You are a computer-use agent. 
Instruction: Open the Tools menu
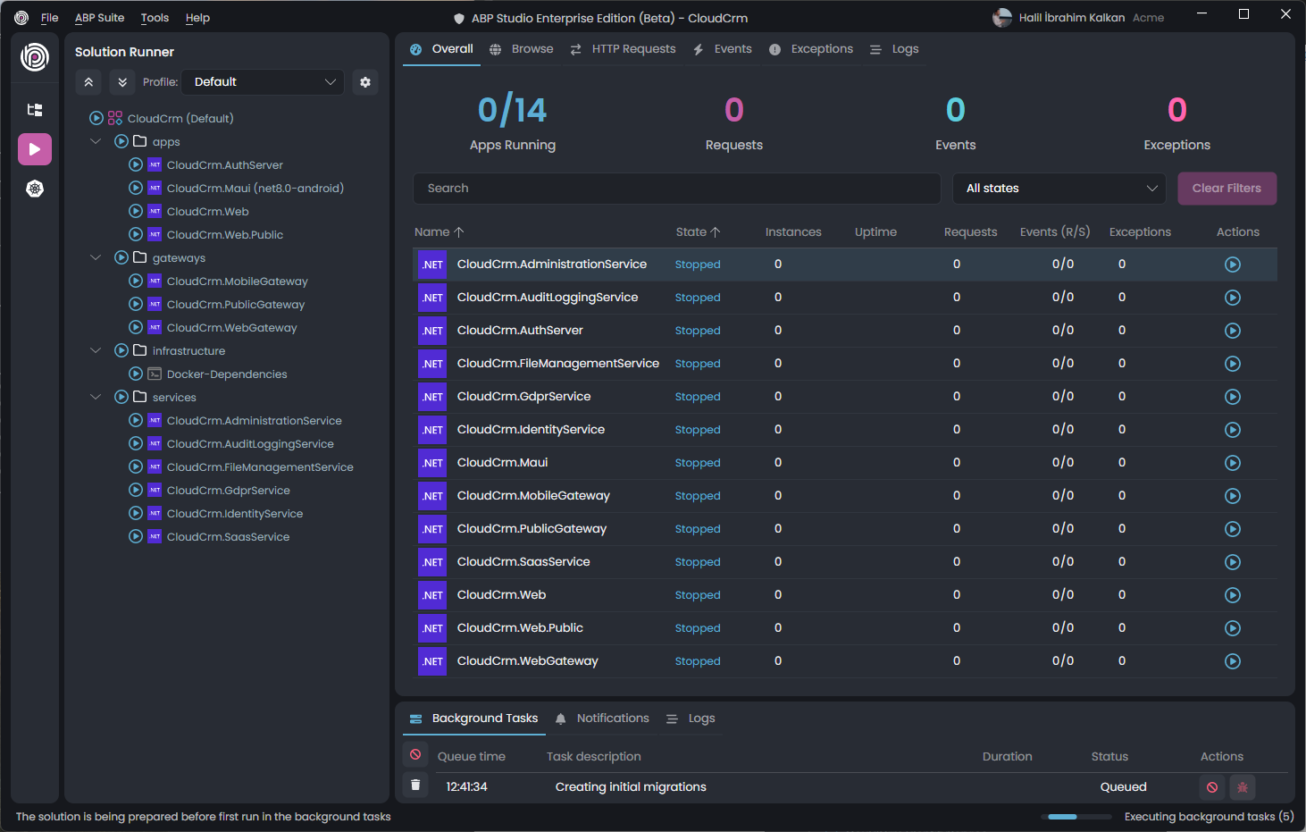155,17
